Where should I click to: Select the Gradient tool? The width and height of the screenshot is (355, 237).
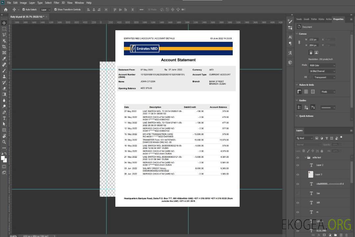4,94
